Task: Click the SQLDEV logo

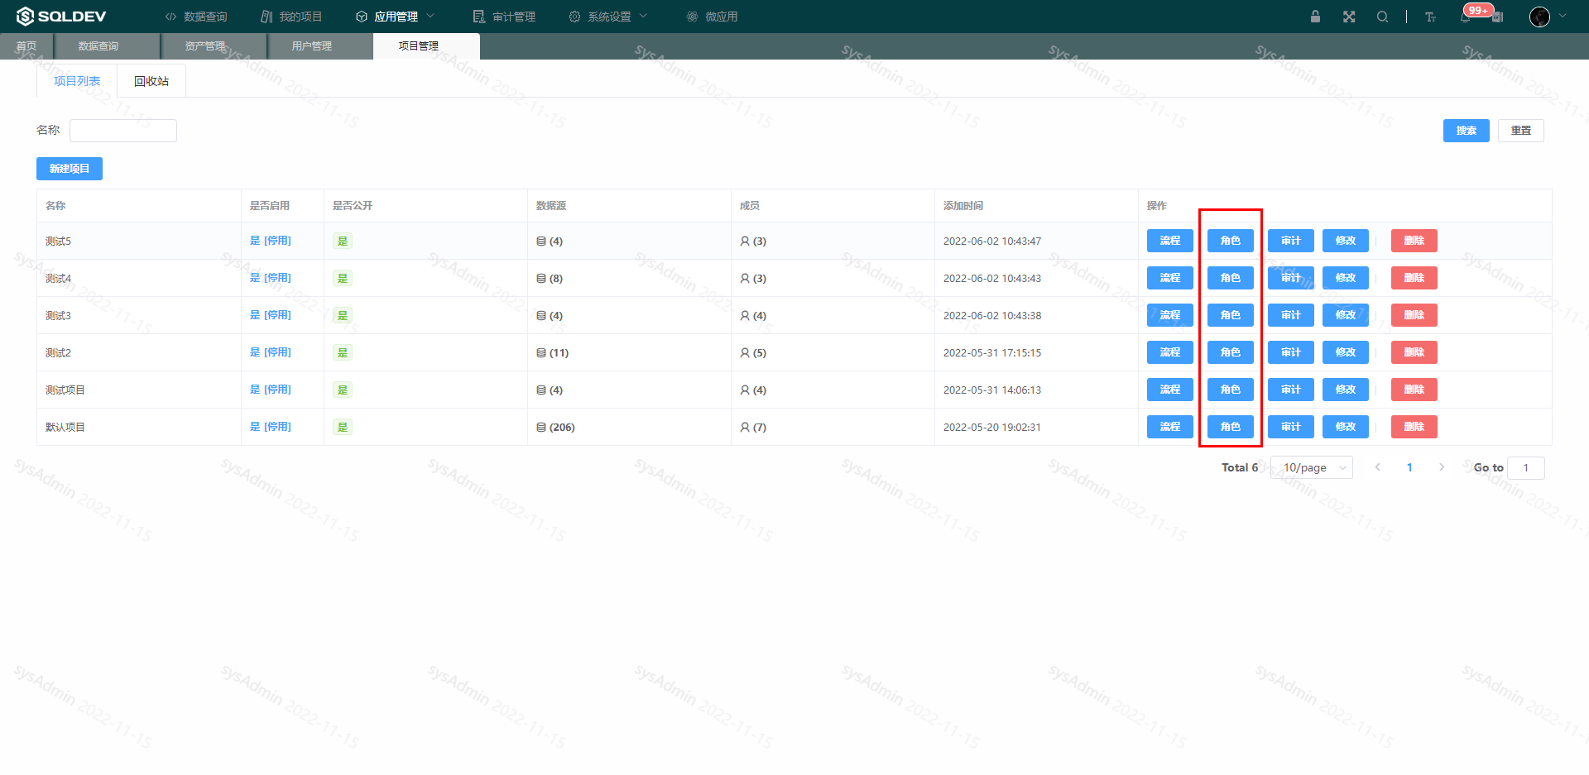Action: pos(61,17)
